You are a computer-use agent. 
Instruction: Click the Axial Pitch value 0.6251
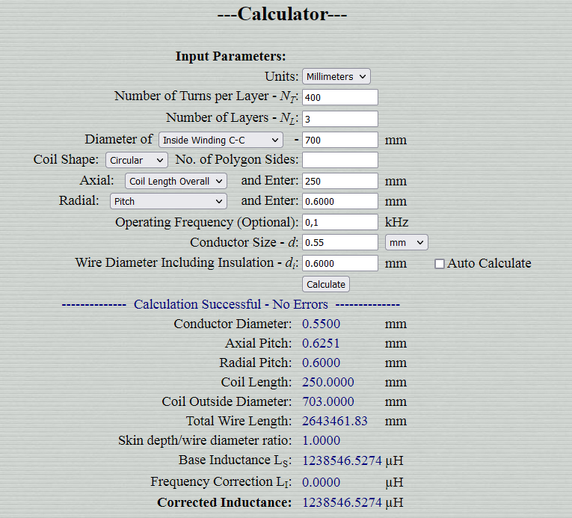tap(321, 343)
